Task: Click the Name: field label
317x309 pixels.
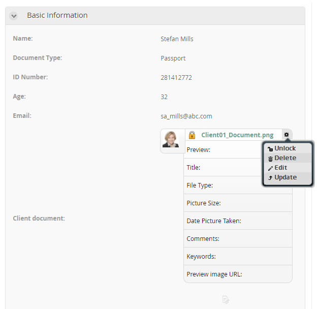Action: [23, 39]
